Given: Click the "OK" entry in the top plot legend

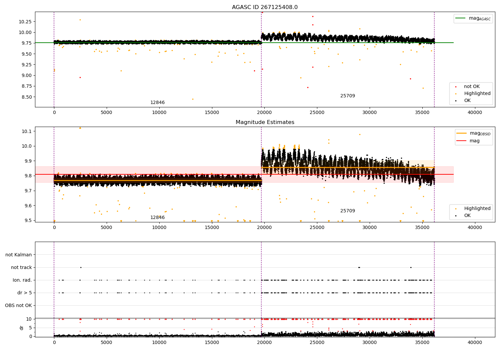Looking at the screenshot, I should coord(467,100).
